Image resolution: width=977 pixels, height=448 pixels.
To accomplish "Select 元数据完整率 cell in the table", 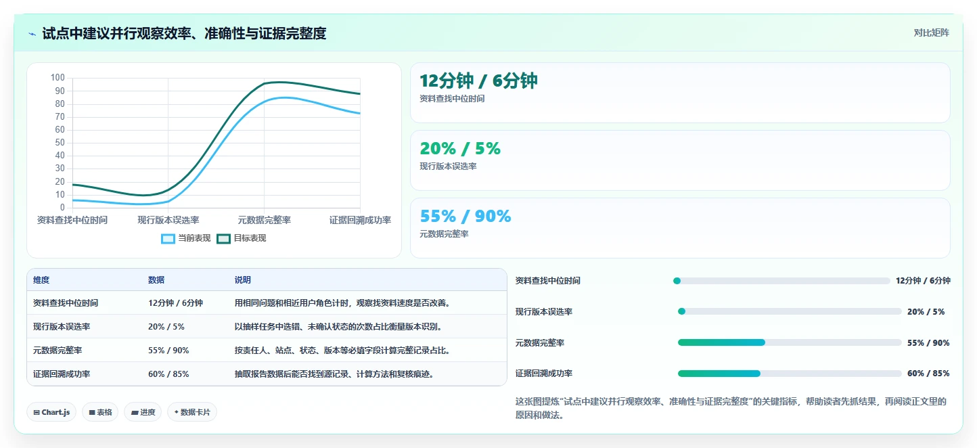I will 58,351.
